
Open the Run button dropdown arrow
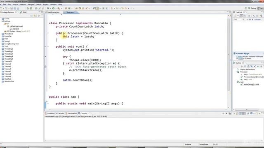tap(56, 8)
